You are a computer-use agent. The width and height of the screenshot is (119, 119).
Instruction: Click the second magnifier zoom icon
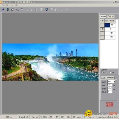coord(22,10)
